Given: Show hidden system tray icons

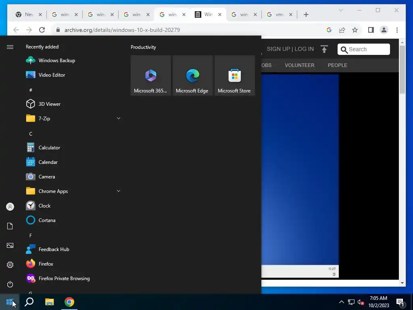Looking at the screenshot, I should (x=341, y=302).
